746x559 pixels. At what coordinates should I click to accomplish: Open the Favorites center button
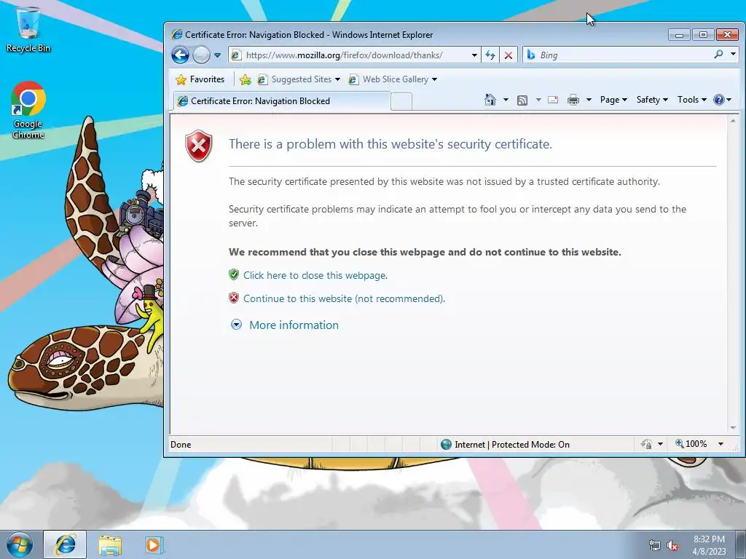(x=200, y=79)
